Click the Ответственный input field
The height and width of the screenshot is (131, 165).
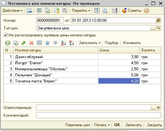pos(93,108)
